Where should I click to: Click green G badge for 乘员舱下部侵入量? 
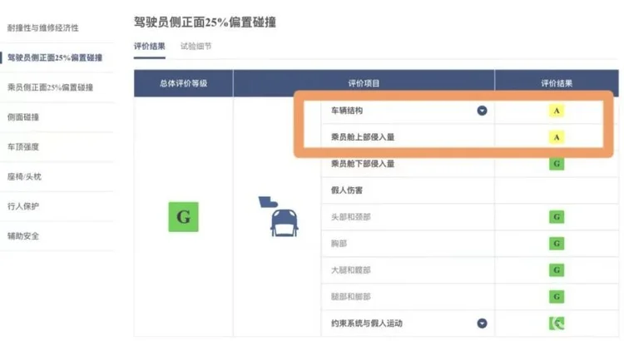(557, 164)
